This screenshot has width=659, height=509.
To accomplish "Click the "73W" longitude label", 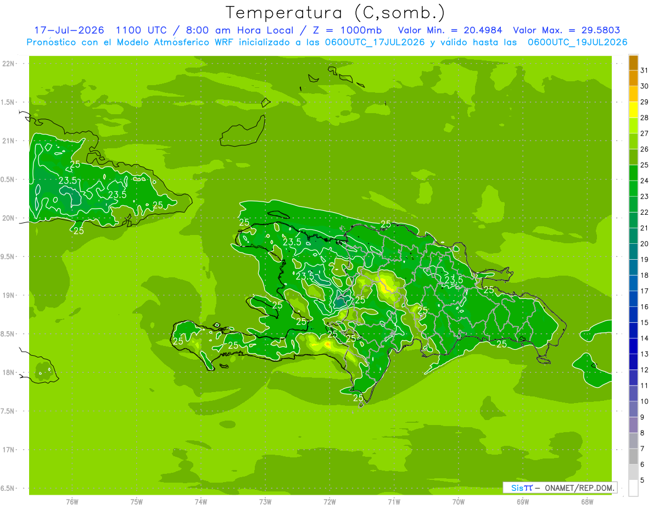I will 265,501.
